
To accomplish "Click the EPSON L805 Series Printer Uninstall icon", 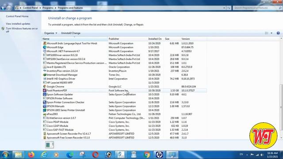I will 45,110.
